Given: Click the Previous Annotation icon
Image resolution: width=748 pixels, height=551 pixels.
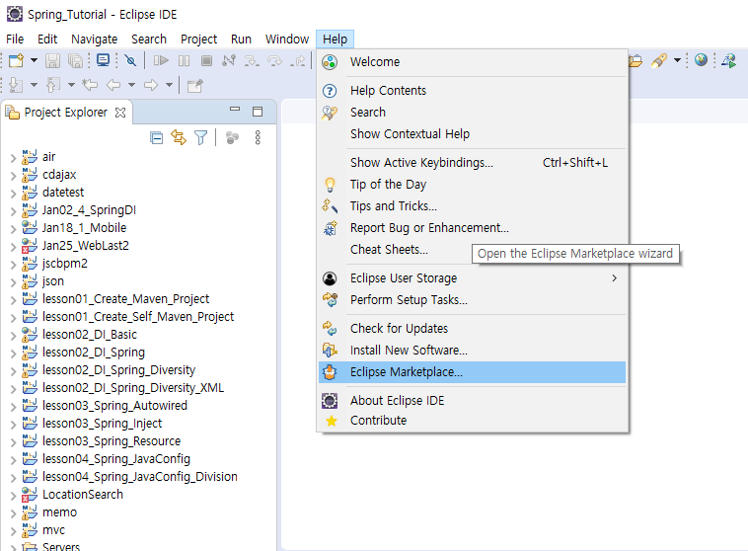Looking at the screenshot, I should [53, 85].
